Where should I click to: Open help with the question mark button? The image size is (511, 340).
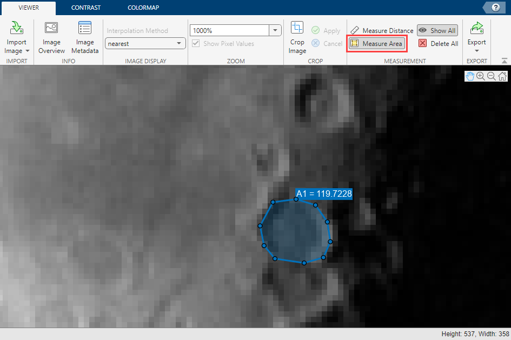click(495, 8)
